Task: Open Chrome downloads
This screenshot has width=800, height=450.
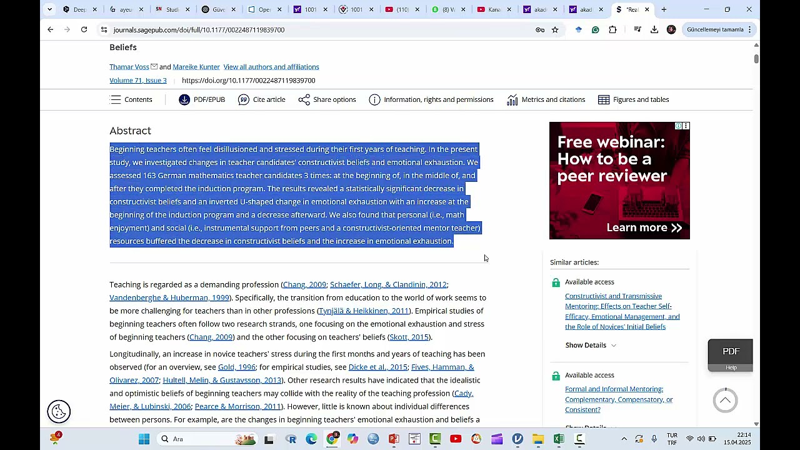Action: pyautogui.click(x=654, y=29)
